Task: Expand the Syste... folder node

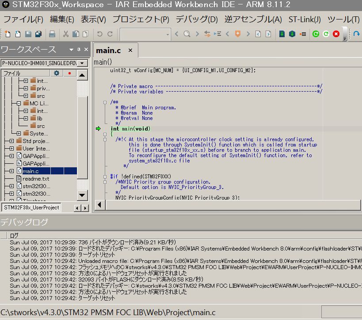Action: (x=19, y=133)
